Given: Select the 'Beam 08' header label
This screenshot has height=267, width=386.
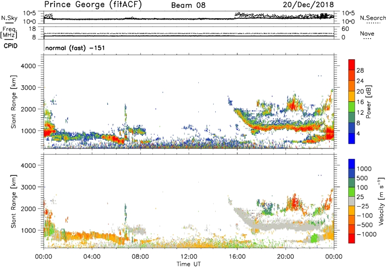Looking at the screenshot, I should (188, 5).
